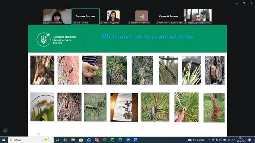Open Task View on the taskbar

pyautogui.click(x=57, y=140)
